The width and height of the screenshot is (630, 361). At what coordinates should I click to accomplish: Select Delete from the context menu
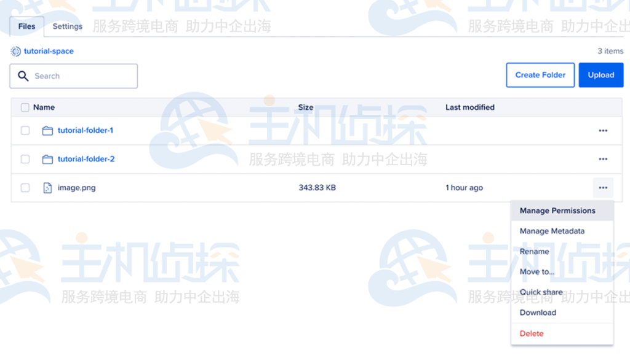click(531, 333)
